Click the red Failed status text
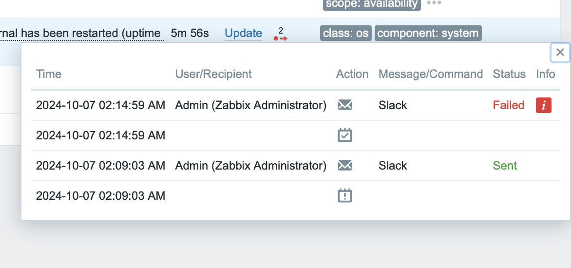Image resolution: width=571 pixels, height=268 pixels. click(x=508, y=105)
